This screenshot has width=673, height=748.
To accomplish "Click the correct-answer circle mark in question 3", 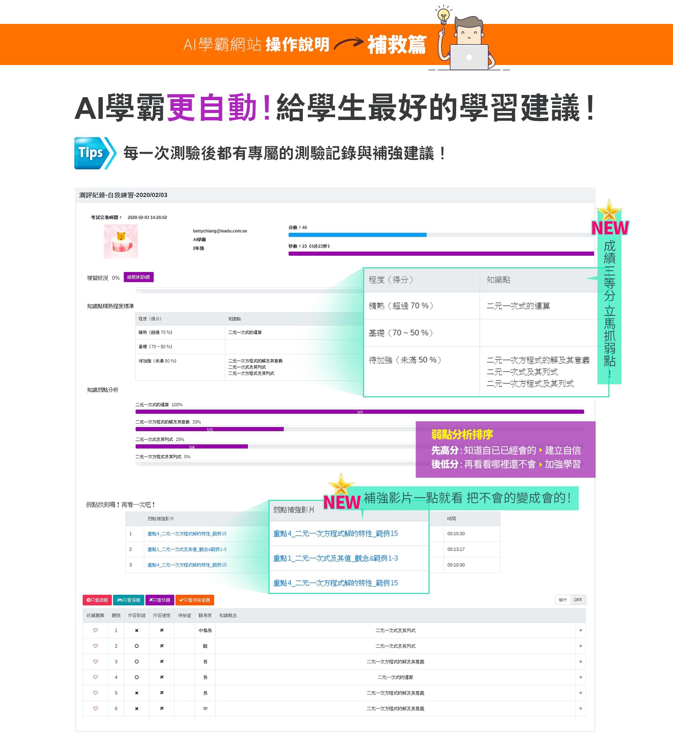I will tap(137, 662).
